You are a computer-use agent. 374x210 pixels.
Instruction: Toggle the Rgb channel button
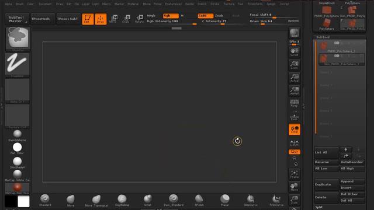[171, 16]
